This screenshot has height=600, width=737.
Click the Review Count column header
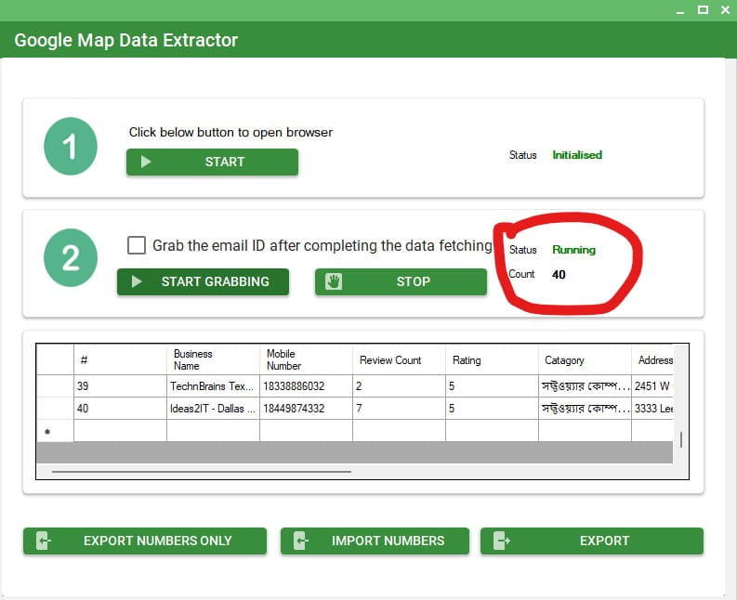(x=399, y=359)
